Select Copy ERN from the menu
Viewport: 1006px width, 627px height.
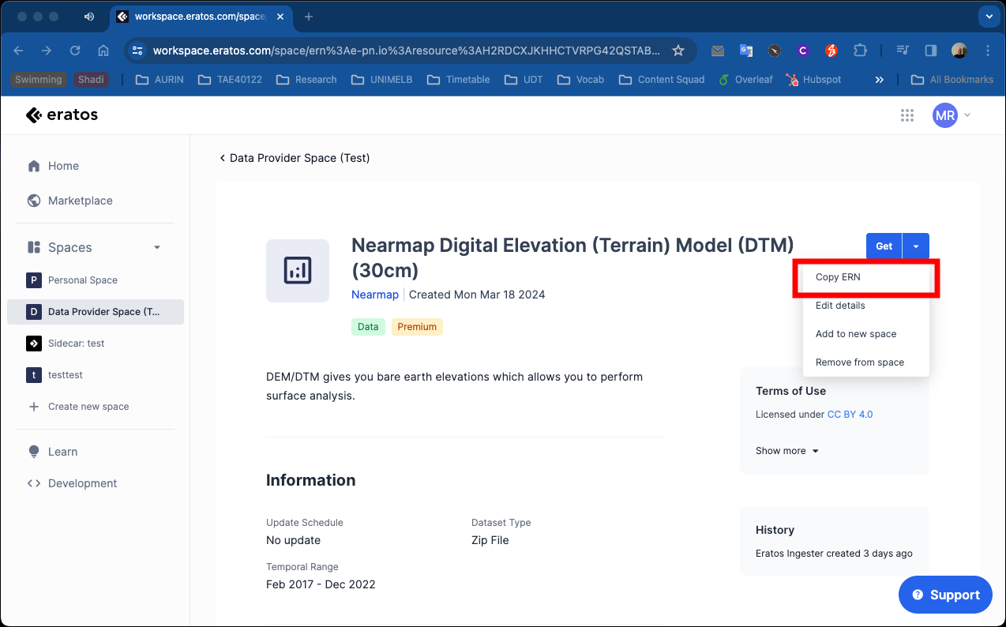point(838,277)
